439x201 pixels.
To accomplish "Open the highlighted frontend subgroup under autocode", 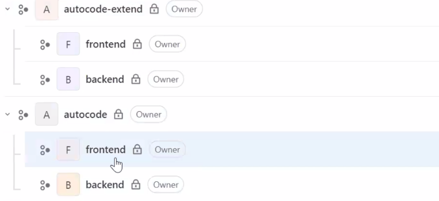I will pyautogui.click(x=106, y=150).
